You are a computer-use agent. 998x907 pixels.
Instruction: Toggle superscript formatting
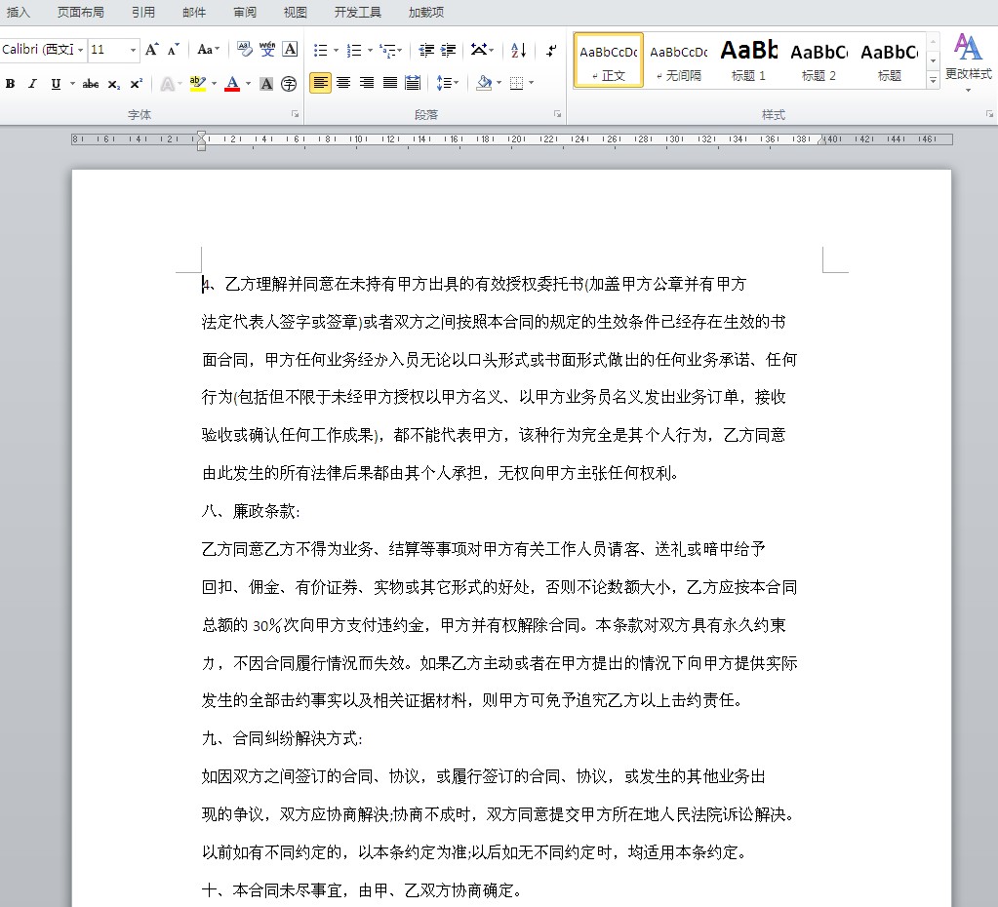(136, 83)
